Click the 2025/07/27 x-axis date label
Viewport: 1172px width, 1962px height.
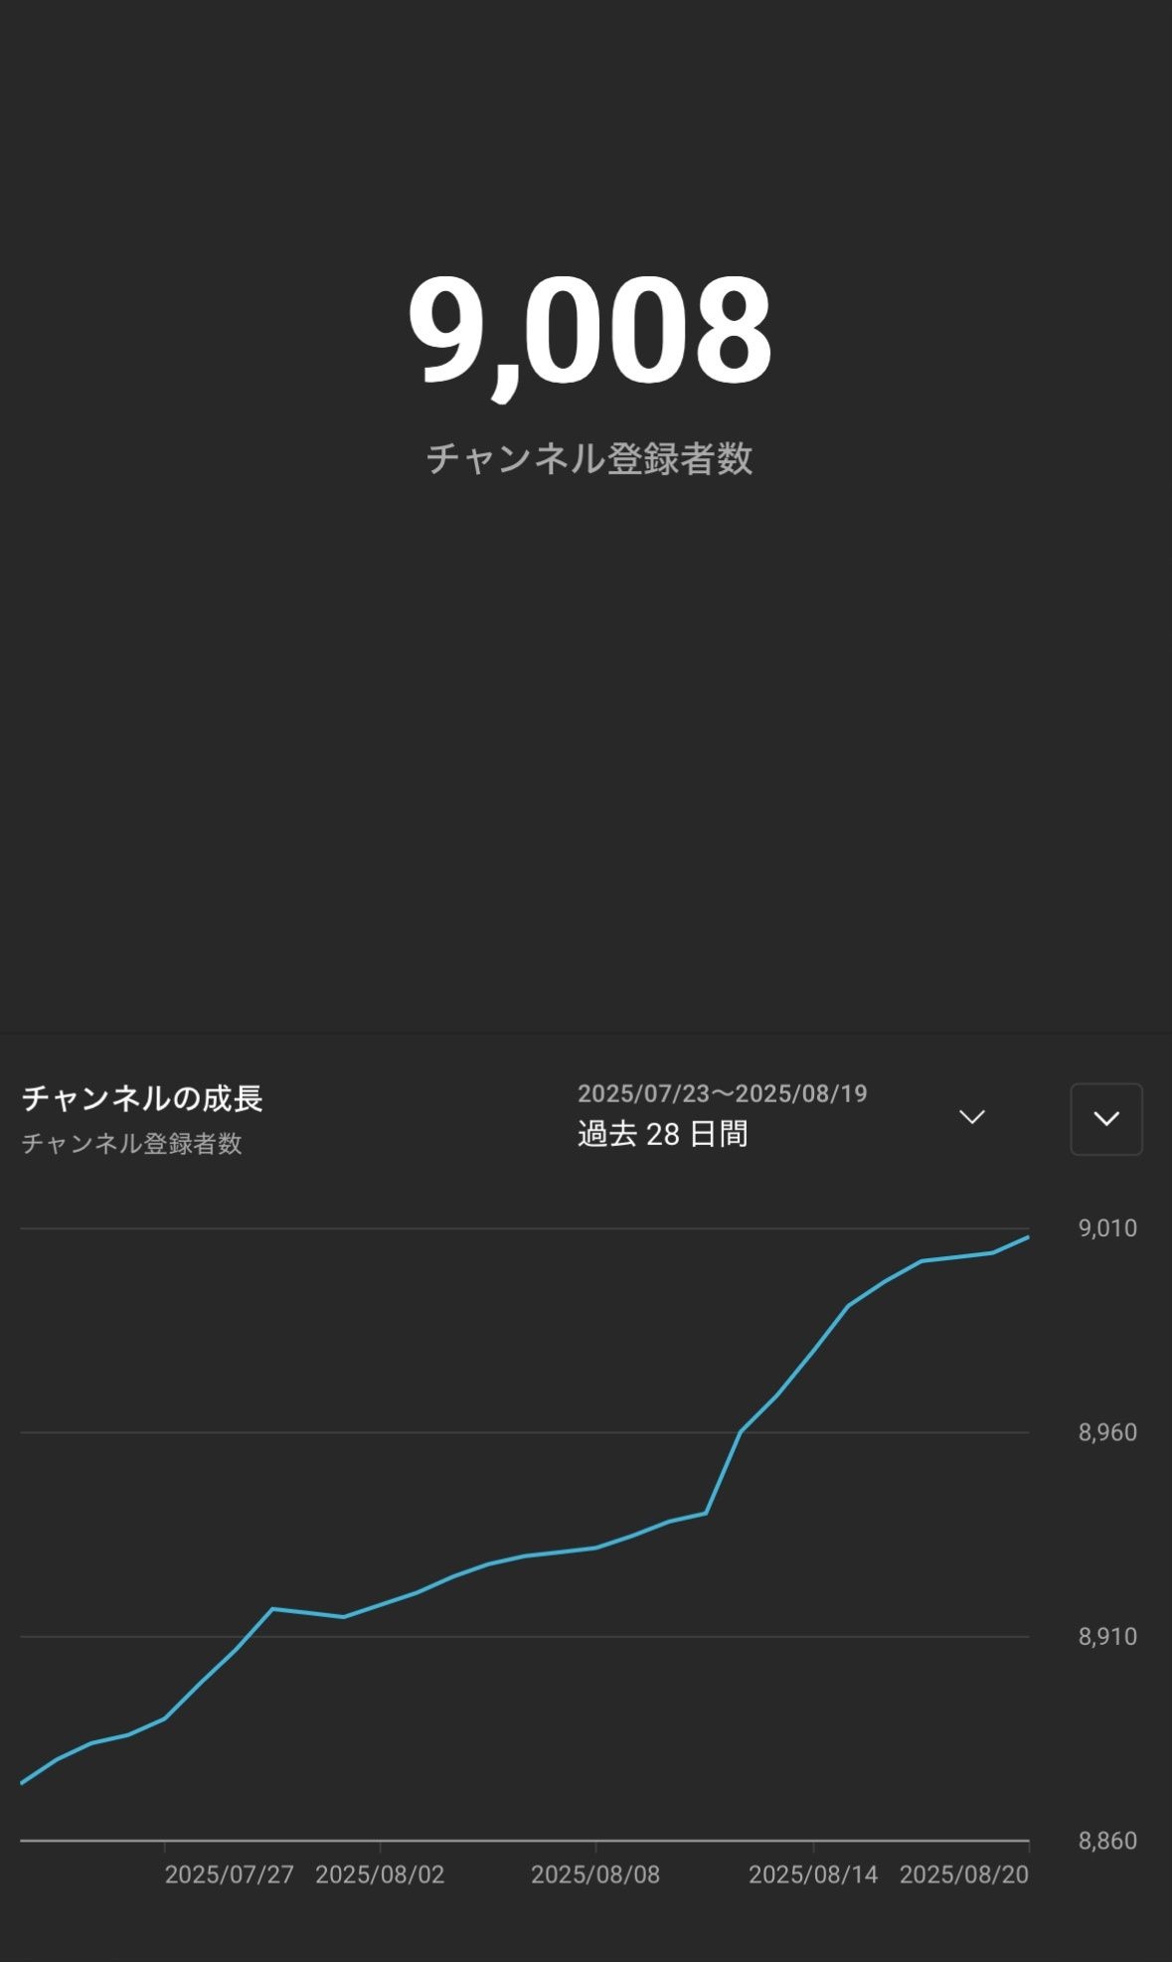(x=230, y=1875)
